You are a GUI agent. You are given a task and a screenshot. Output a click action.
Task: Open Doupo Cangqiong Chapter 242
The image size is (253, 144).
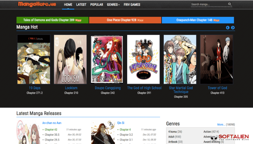(108, 93)
